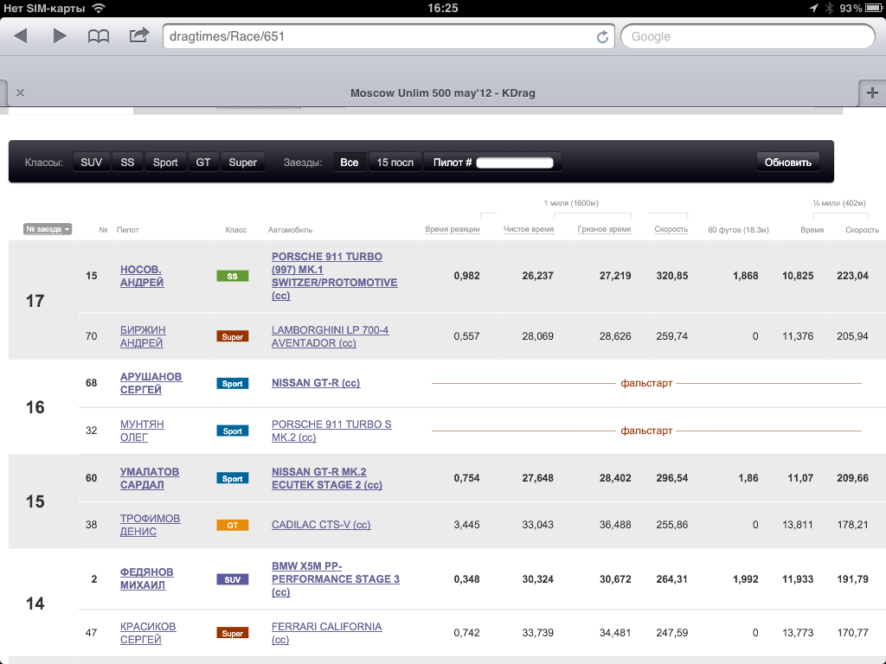Open pilot КРАСИКОВ СЕРГЕЙ profile

tap(148, 633)
